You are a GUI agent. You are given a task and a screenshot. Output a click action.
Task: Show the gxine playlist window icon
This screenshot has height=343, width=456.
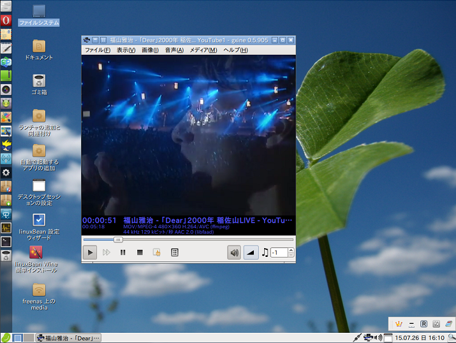(174, 252)
